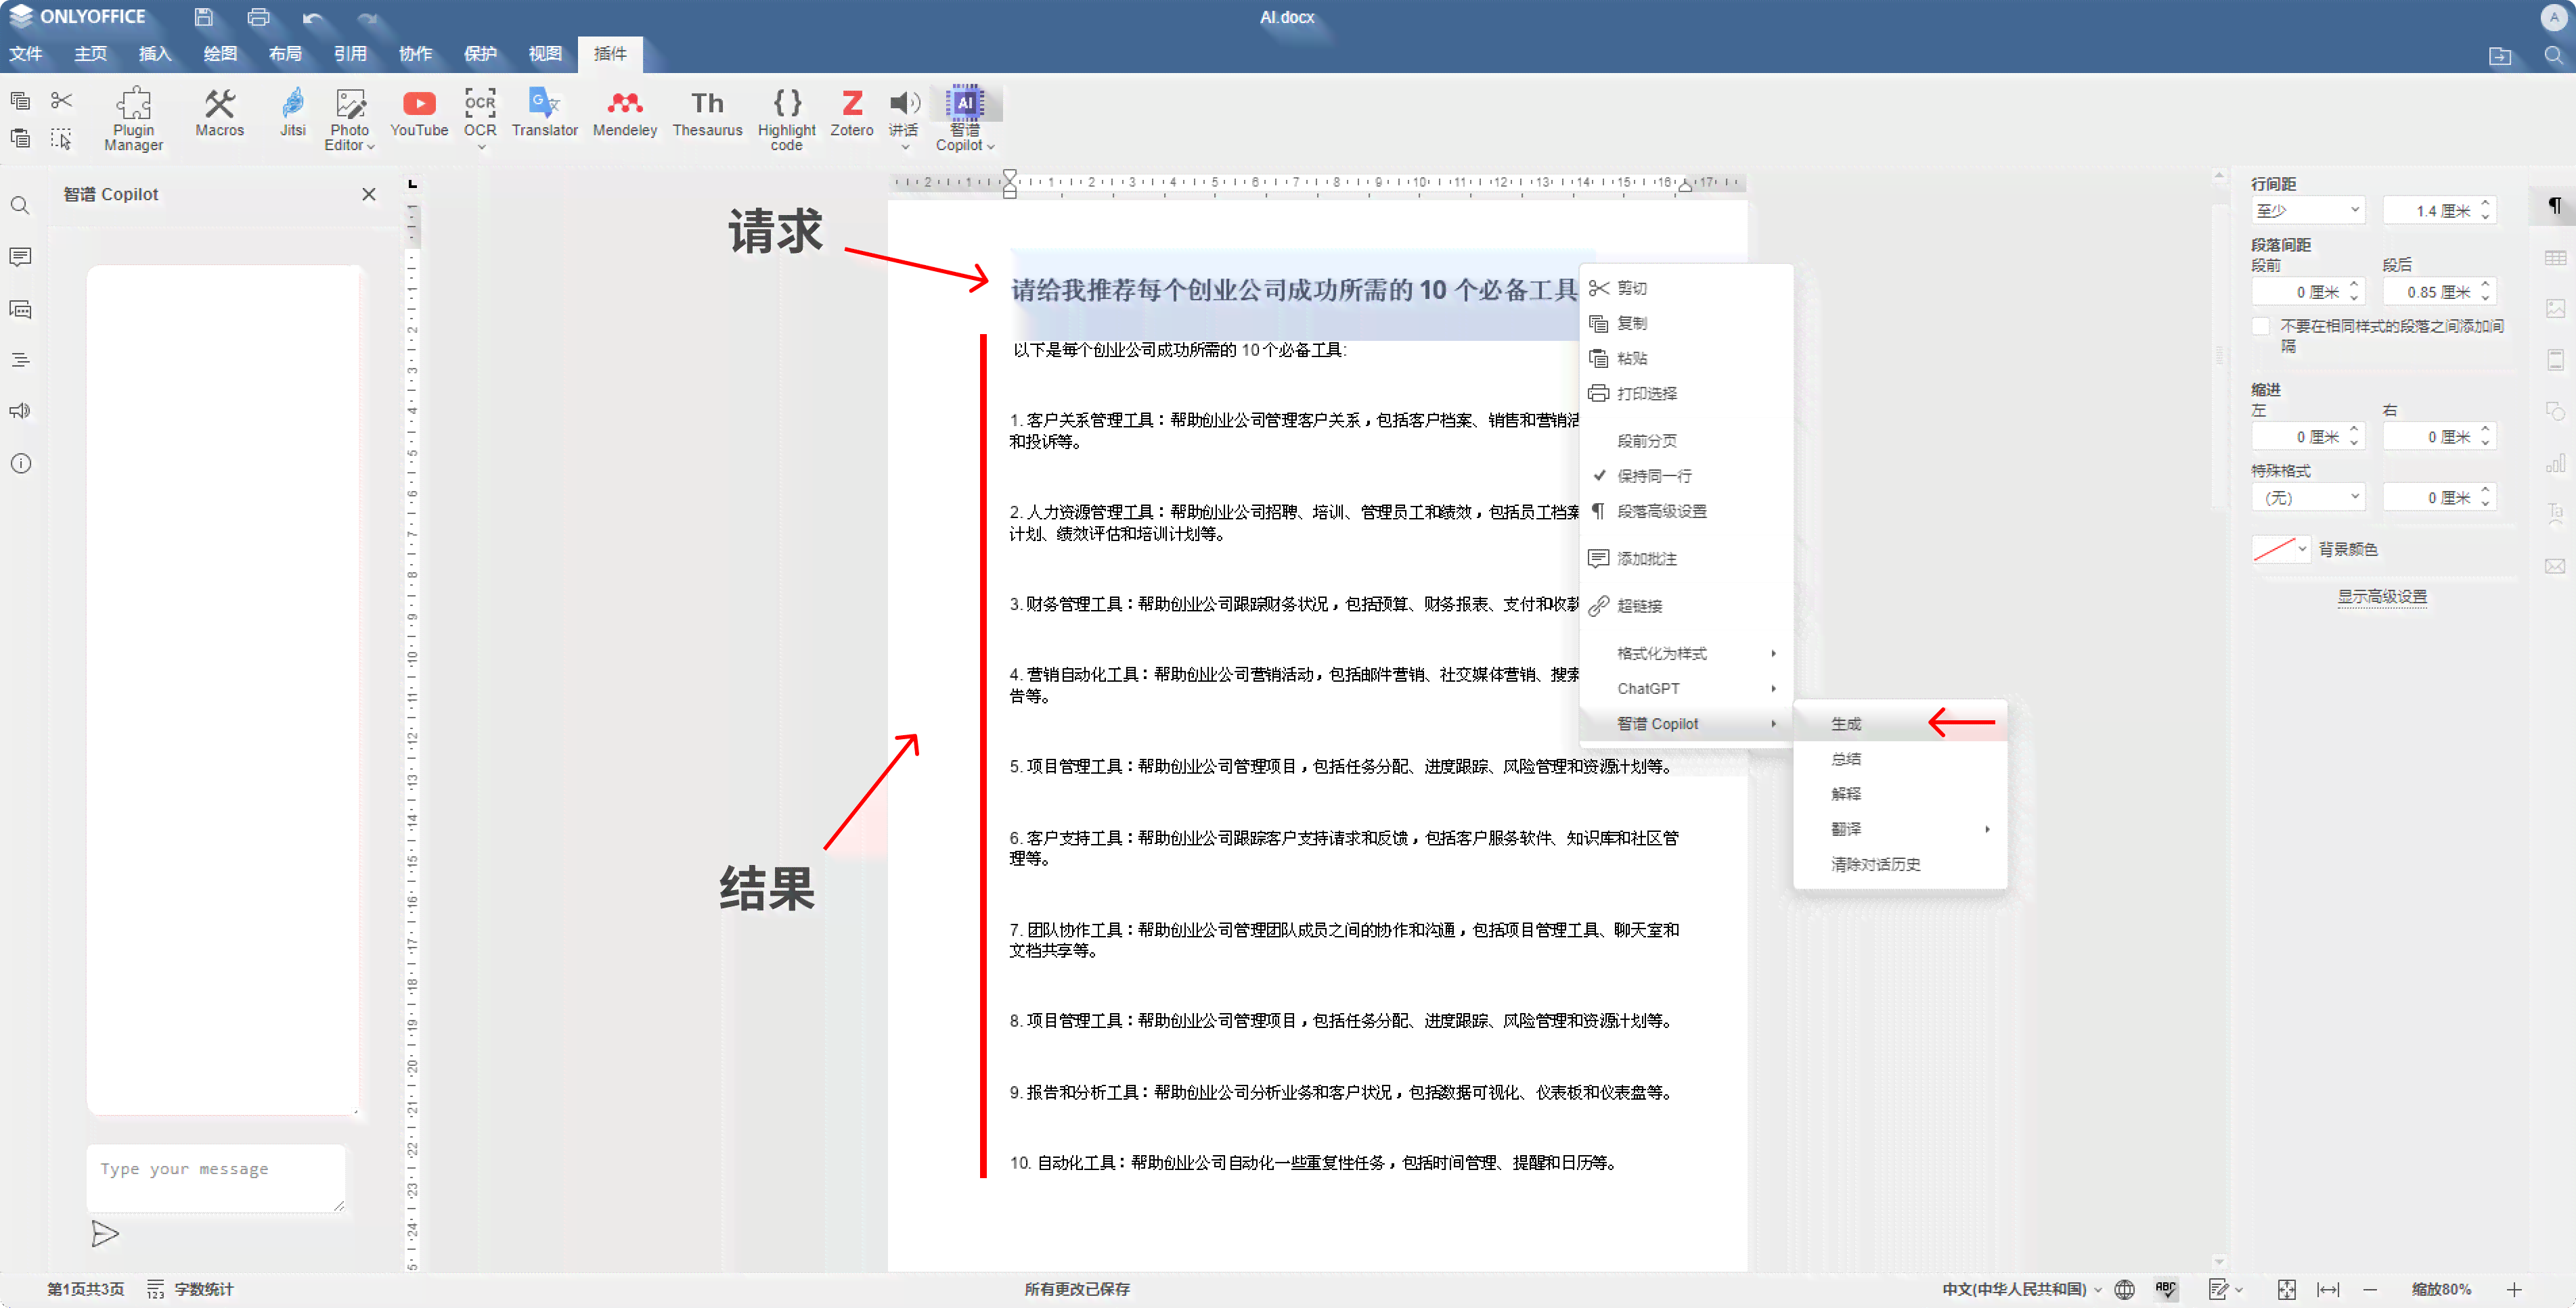This screenshot has height=1308, width=2576.
Task: Select 复制 in the context menu
Action: coord(1686,323)
